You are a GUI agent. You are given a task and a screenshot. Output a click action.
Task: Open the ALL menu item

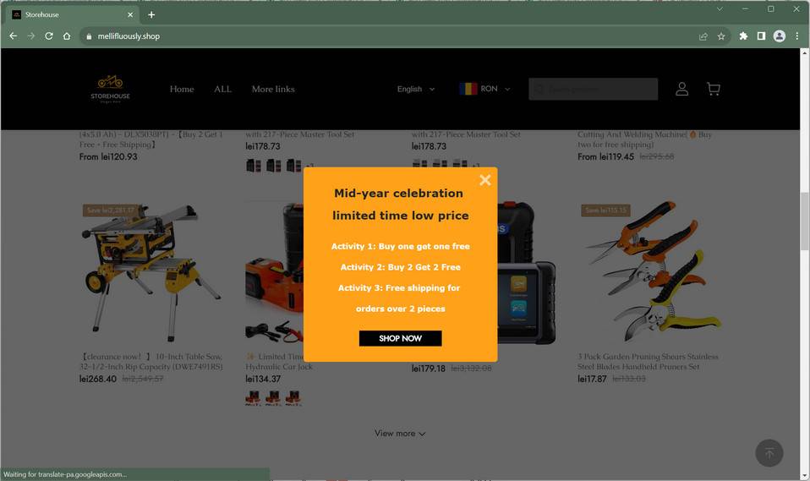tap(222, 89)
